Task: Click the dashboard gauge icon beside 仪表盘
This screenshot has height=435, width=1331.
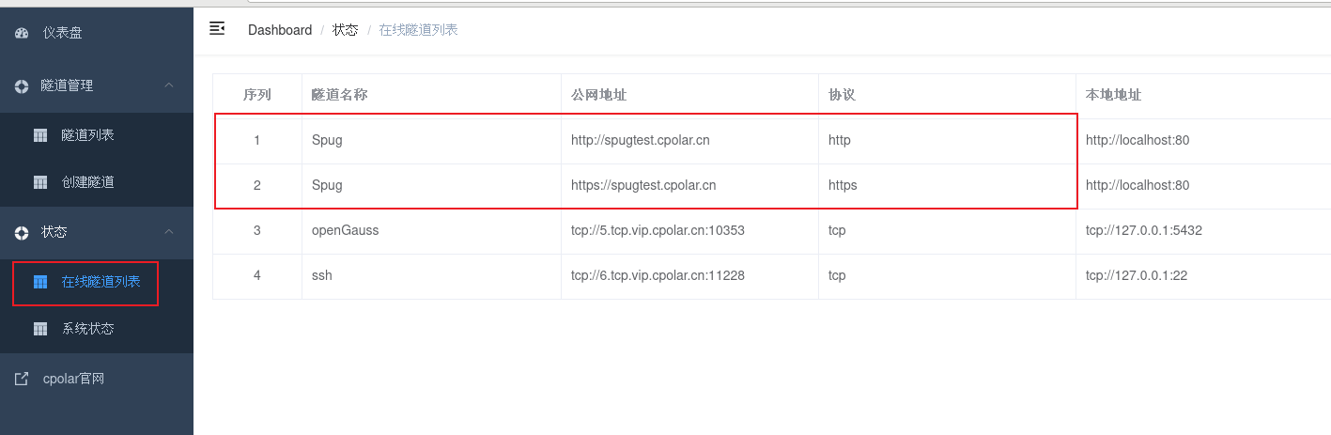Action: 22,33
